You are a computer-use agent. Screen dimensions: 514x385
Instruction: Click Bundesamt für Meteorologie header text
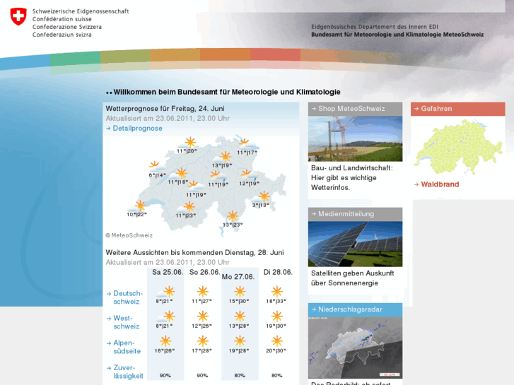397,35
